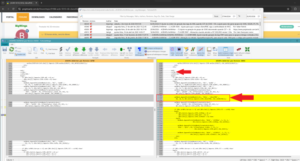Select Ignore all whitespace changes option
This screenshot has width=300, height=161.
click(156, 55)
